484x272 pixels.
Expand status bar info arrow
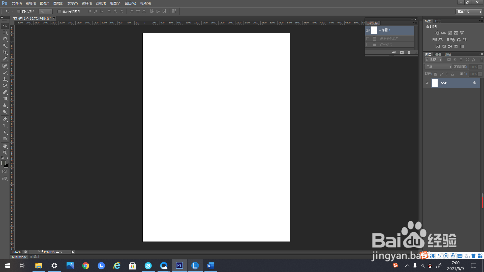pos(73,252)
